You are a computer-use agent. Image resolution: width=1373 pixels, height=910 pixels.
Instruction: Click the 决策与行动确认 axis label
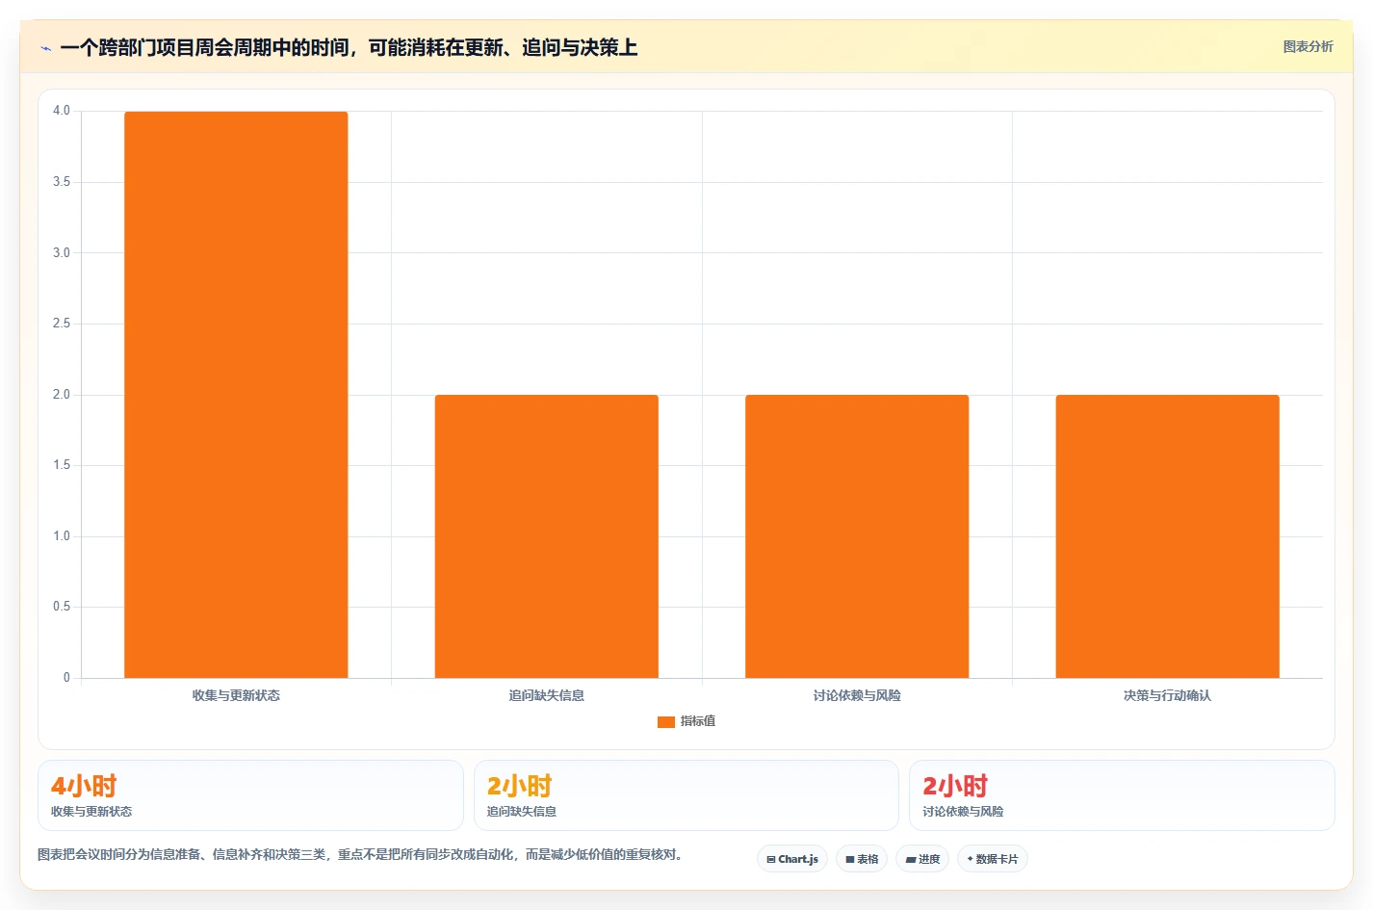(x=1167, y=695)
